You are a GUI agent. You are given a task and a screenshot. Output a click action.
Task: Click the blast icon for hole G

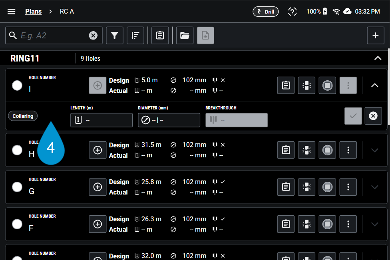(306, 187)
